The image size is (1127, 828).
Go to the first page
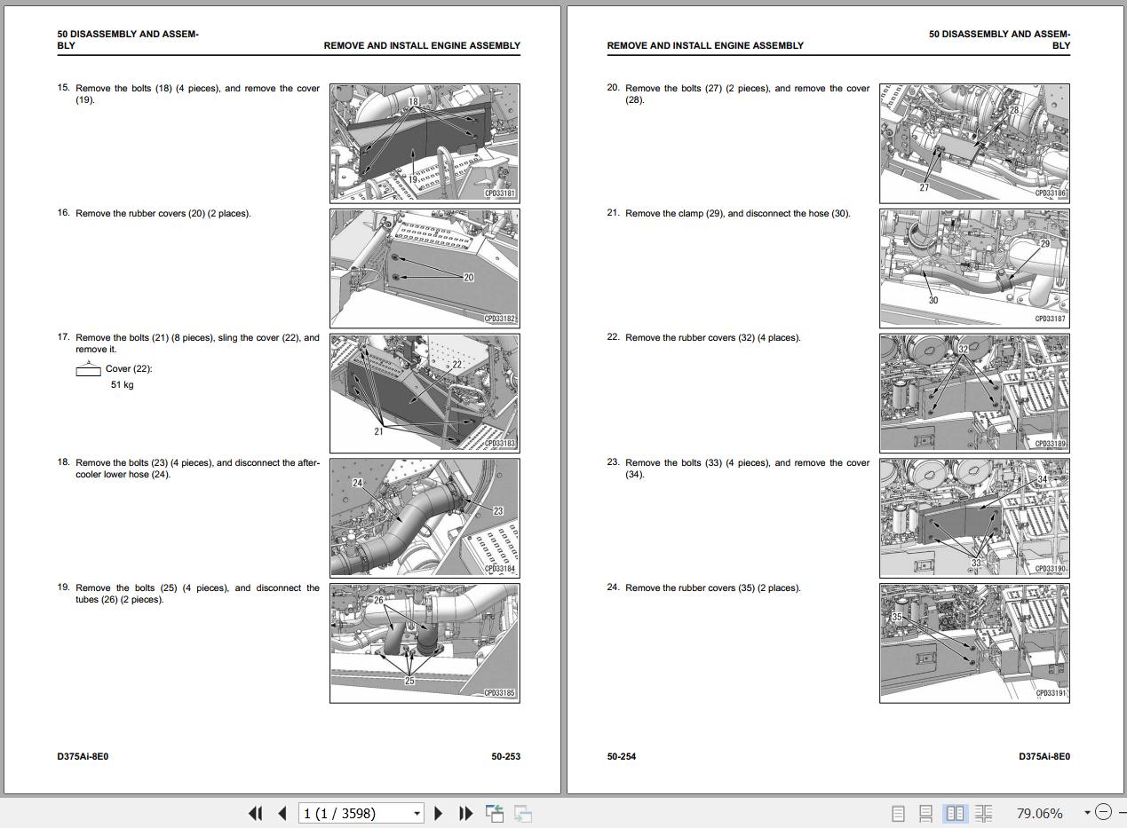click(x=255, y=813)
